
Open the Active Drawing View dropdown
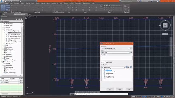pyautogui.click(x=11, y=21)
